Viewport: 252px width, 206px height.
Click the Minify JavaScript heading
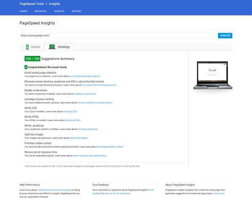pyautogui.click(x=34, y=126)
